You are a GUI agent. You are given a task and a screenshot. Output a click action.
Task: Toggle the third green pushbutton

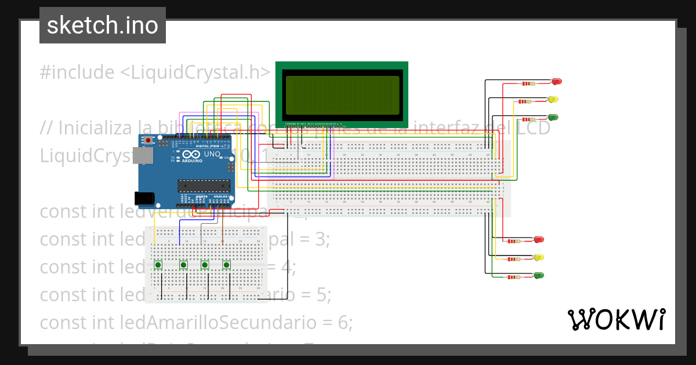coord(204,265)
